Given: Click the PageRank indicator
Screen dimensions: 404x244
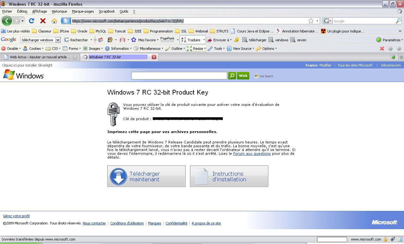Looking at the screenshot, I should [x=167, y=39].
